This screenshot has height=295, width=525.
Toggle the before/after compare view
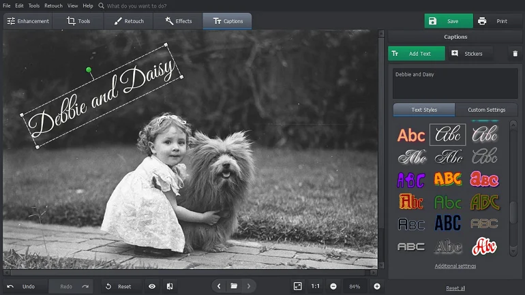169,286
